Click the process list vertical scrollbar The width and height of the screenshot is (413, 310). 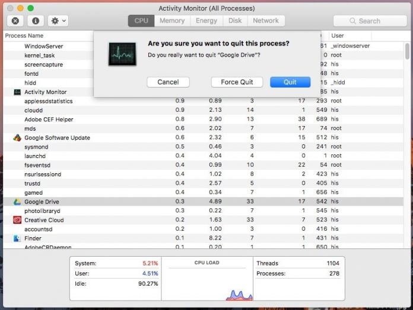[407, 51]
